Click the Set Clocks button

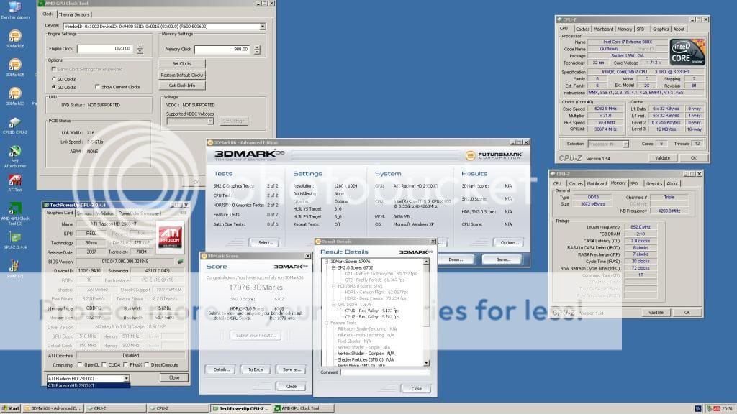point(181,63)
